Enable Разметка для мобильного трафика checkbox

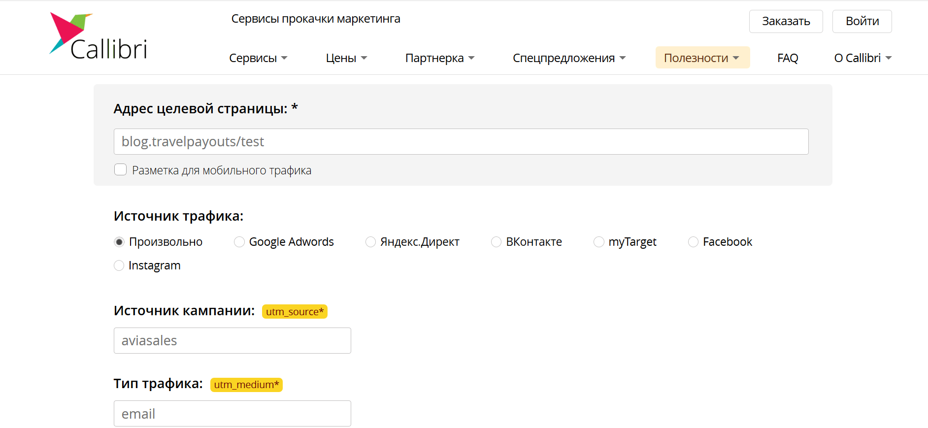(121, 170)
